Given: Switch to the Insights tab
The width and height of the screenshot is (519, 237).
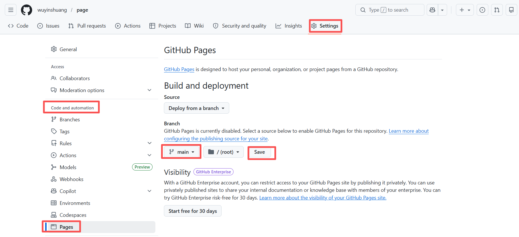Looking at the screenshot, I should click(289, 26).
